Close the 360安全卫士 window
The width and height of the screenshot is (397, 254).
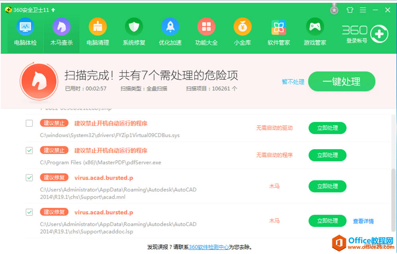pyautogui.click(x=387, y=10)
